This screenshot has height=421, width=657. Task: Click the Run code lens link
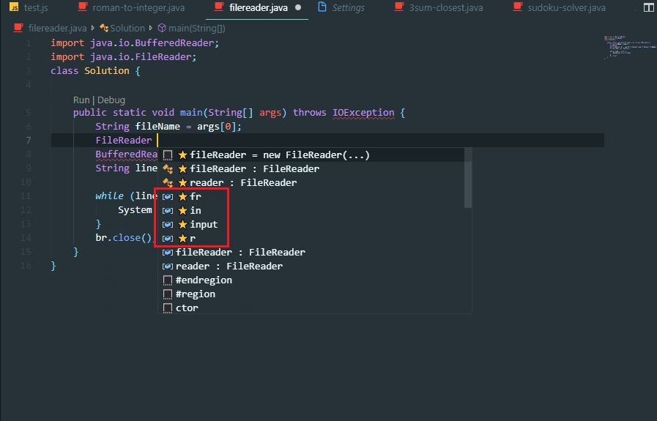click(x=81, y=100)
